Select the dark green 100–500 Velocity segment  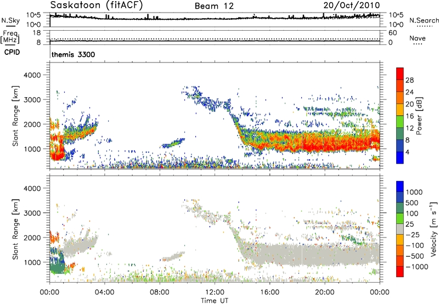[400, 208]
